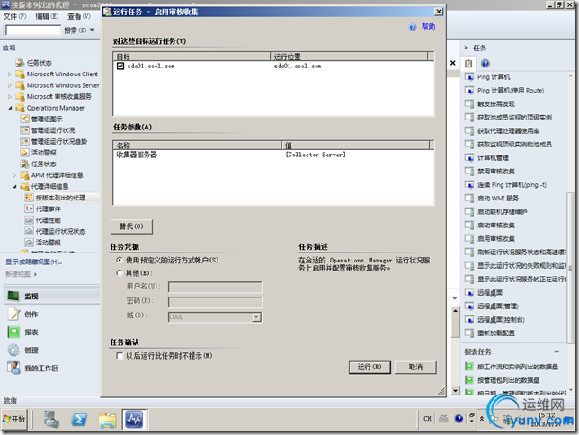Screen dimensions: 579x435
Task: Click the 显示或隐藏视图 link
Action: coord(33,262)
